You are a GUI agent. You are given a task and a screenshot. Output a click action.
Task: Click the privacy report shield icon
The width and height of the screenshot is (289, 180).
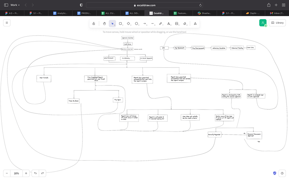click(81, 5)
